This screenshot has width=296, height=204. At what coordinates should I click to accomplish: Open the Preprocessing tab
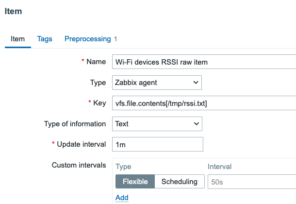coord(88,39)
